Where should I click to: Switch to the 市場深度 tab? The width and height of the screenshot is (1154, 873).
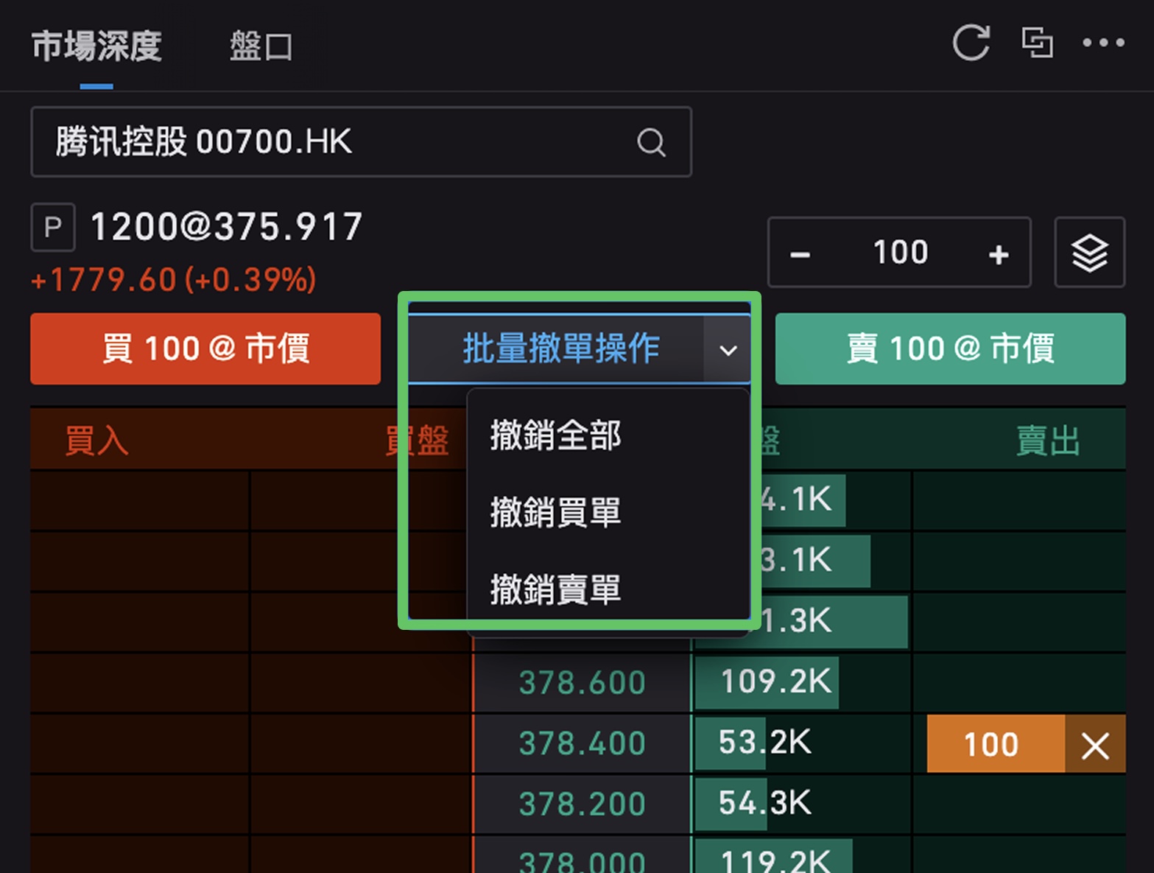coord(96,46)
